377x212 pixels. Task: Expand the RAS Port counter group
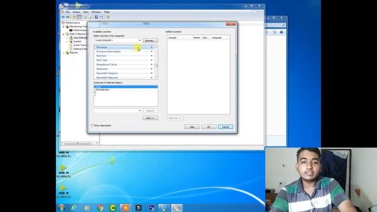(151, 56)
